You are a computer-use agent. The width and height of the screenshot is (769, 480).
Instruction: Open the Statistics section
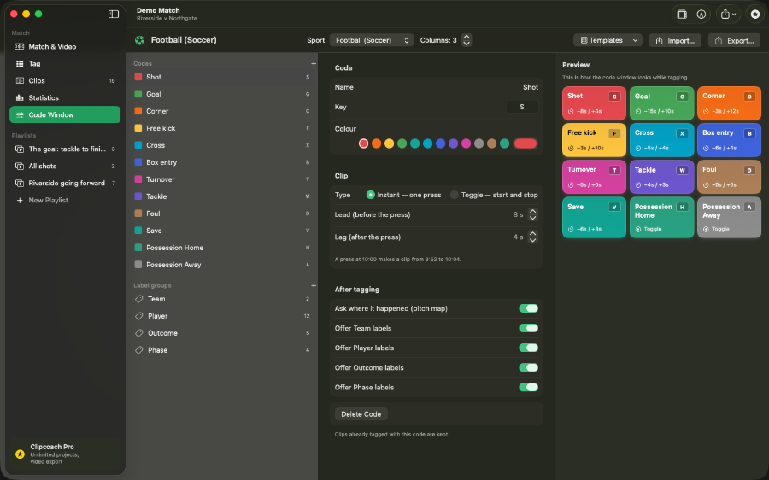click(65, 97)
